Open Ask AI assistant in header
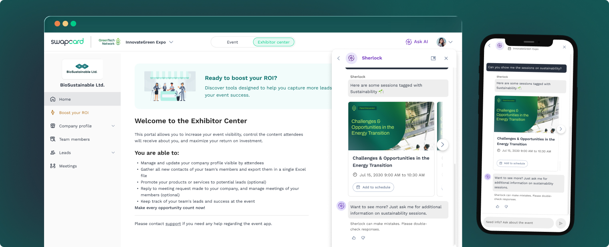 coord(417,42)
